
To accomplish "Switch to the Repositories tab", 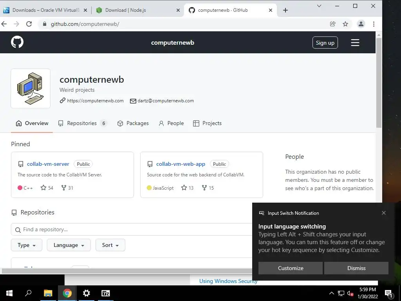I will (82, 123).
